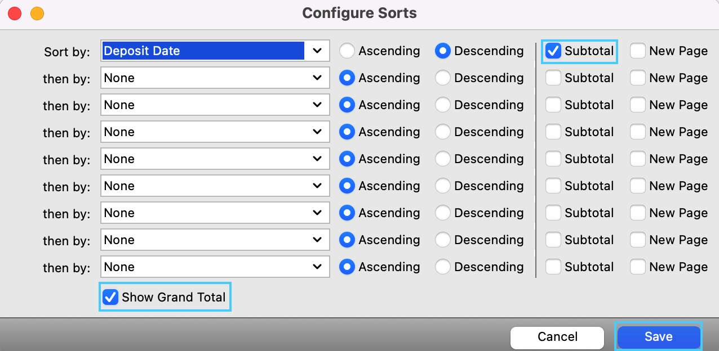Select Ascending for the Sort by row

pos(347,51)
